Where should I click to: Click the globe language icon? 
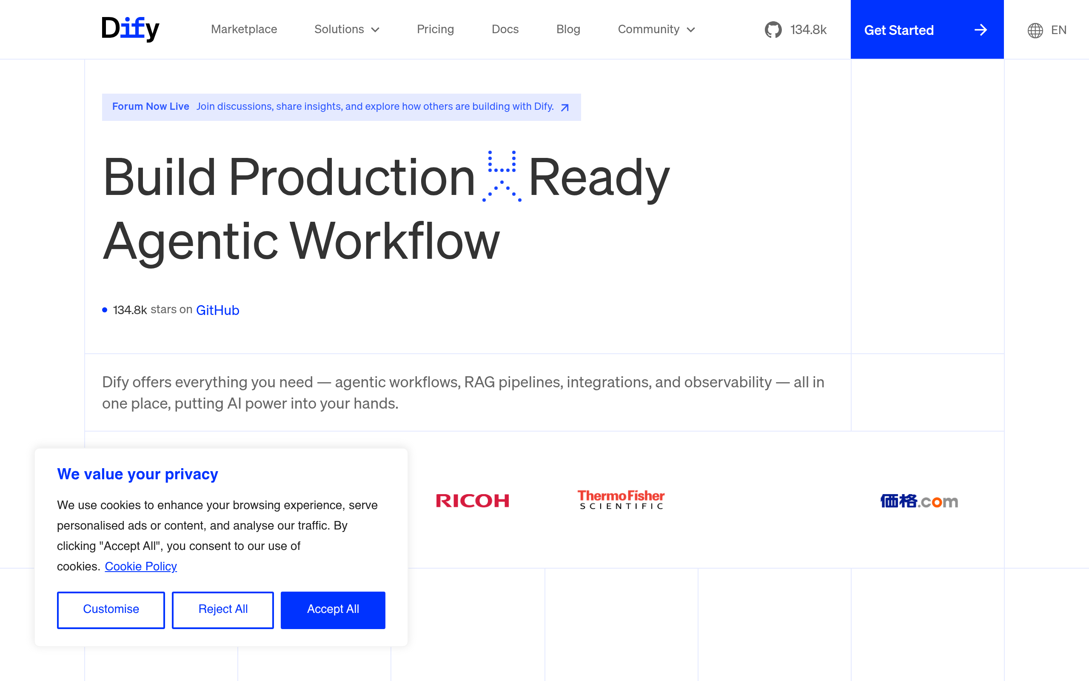coord(1035,30)
